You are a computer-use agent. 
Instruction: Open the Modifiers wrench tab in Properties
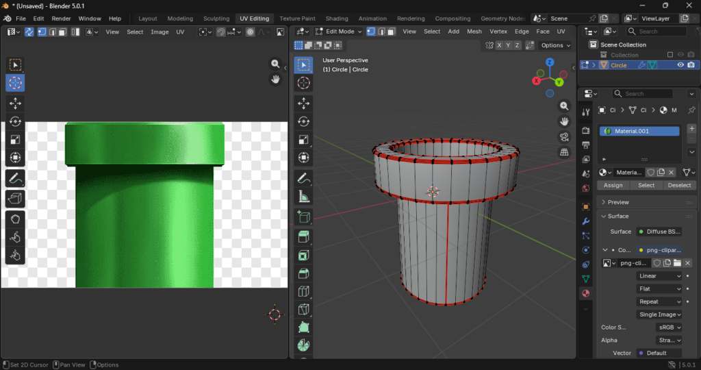(586, 221)
